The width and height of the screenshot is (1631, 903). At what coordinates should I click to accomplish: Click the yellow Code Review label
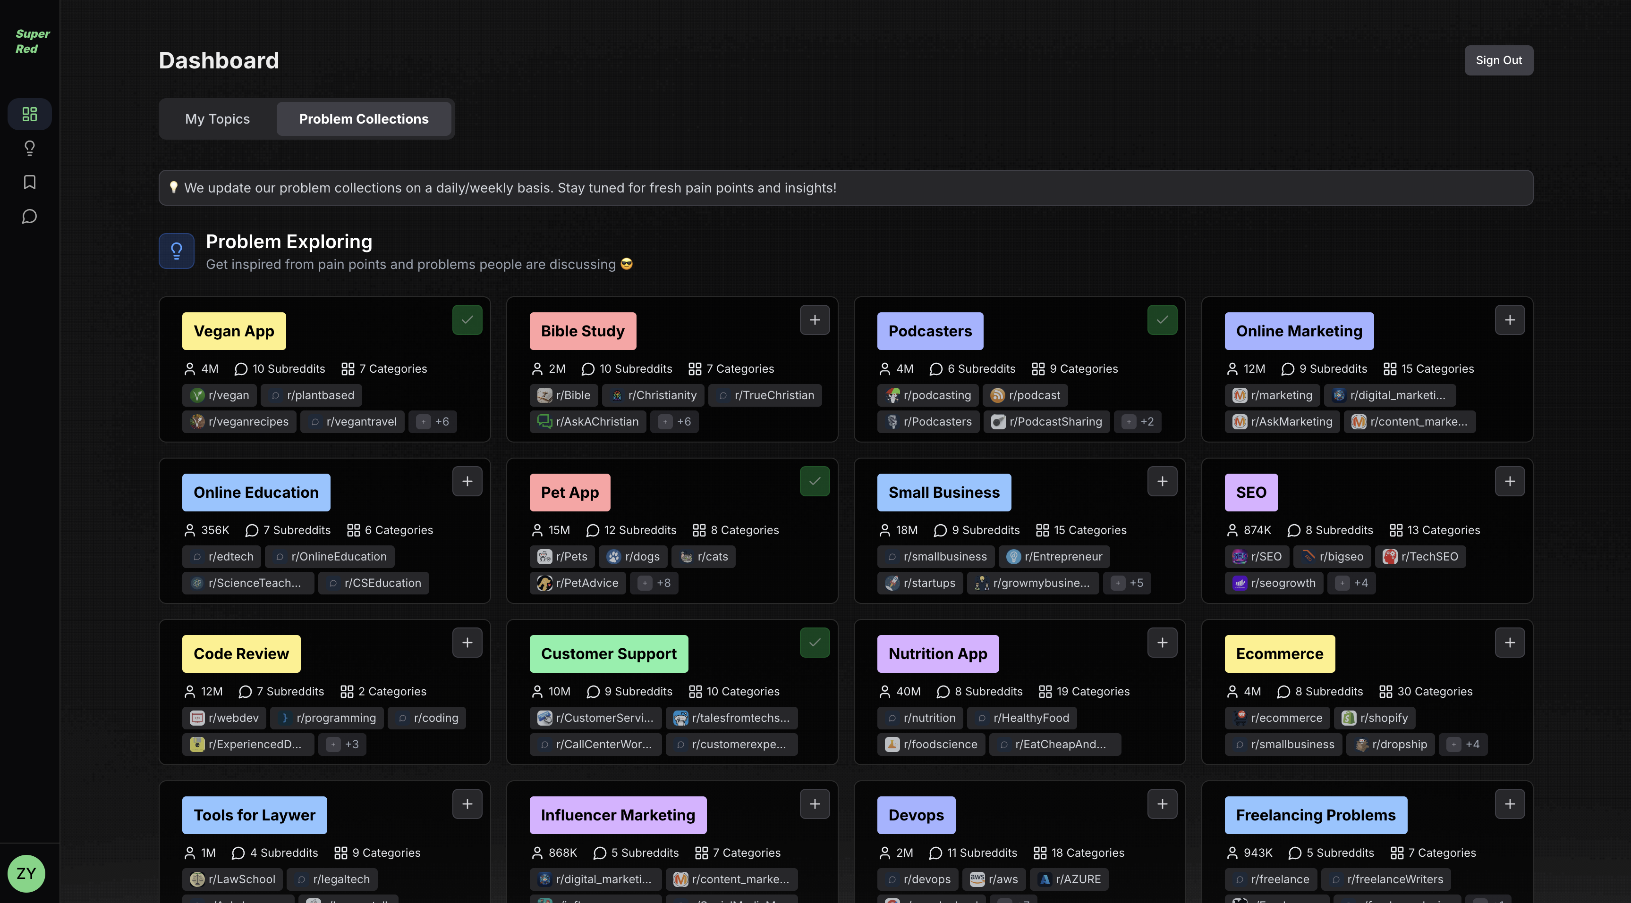[241, 654]
